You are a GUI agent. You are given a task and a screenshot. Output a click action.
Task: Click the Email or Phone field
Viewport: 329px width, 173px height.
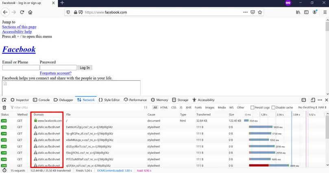[21, 67]
